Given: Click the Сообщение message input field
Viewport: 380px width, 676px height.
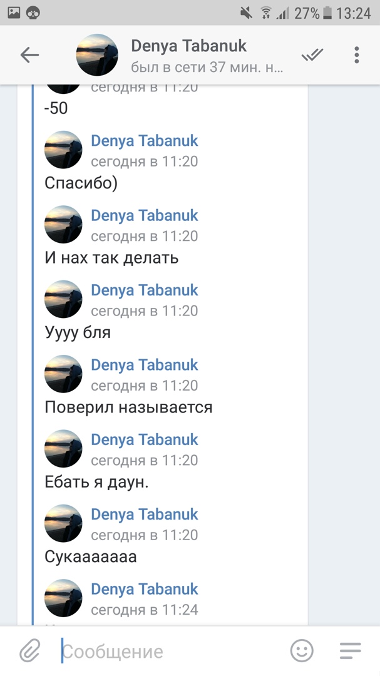Looking at the screenshot, I should click(169, 652).
